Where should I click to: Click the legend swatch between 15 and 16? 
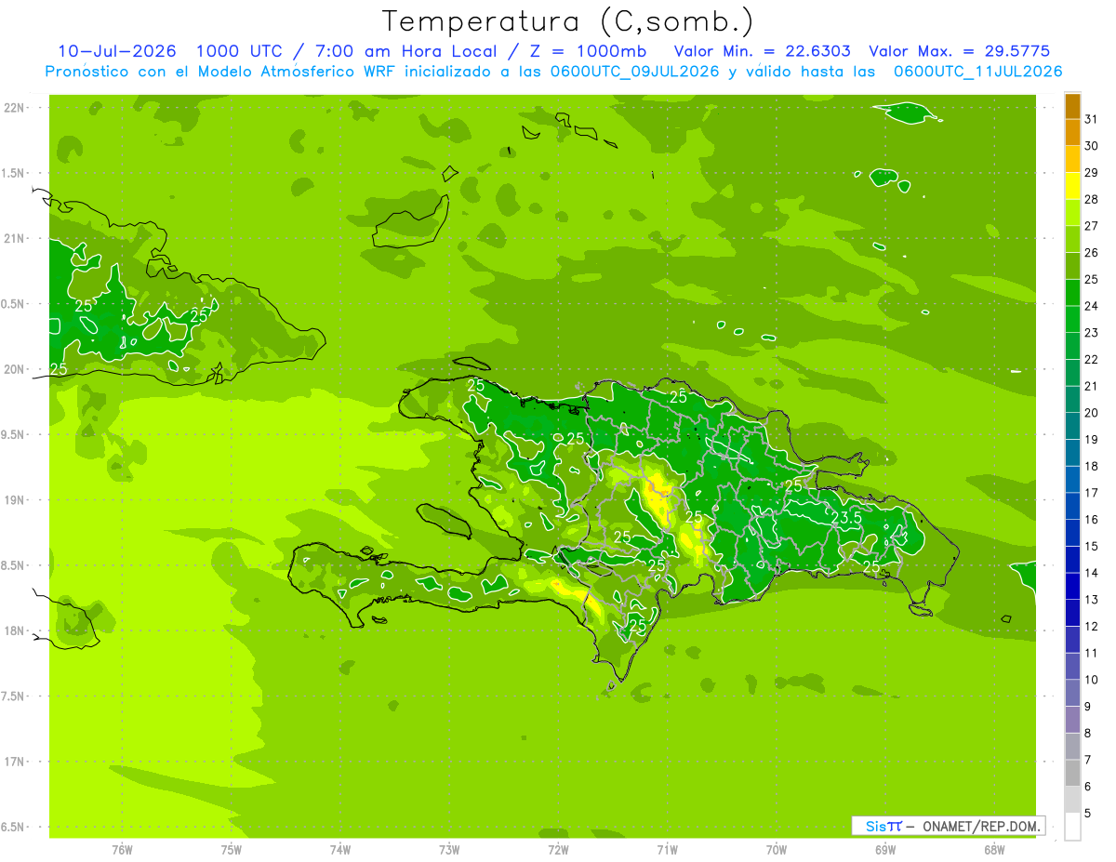(x=1072, y=533)
